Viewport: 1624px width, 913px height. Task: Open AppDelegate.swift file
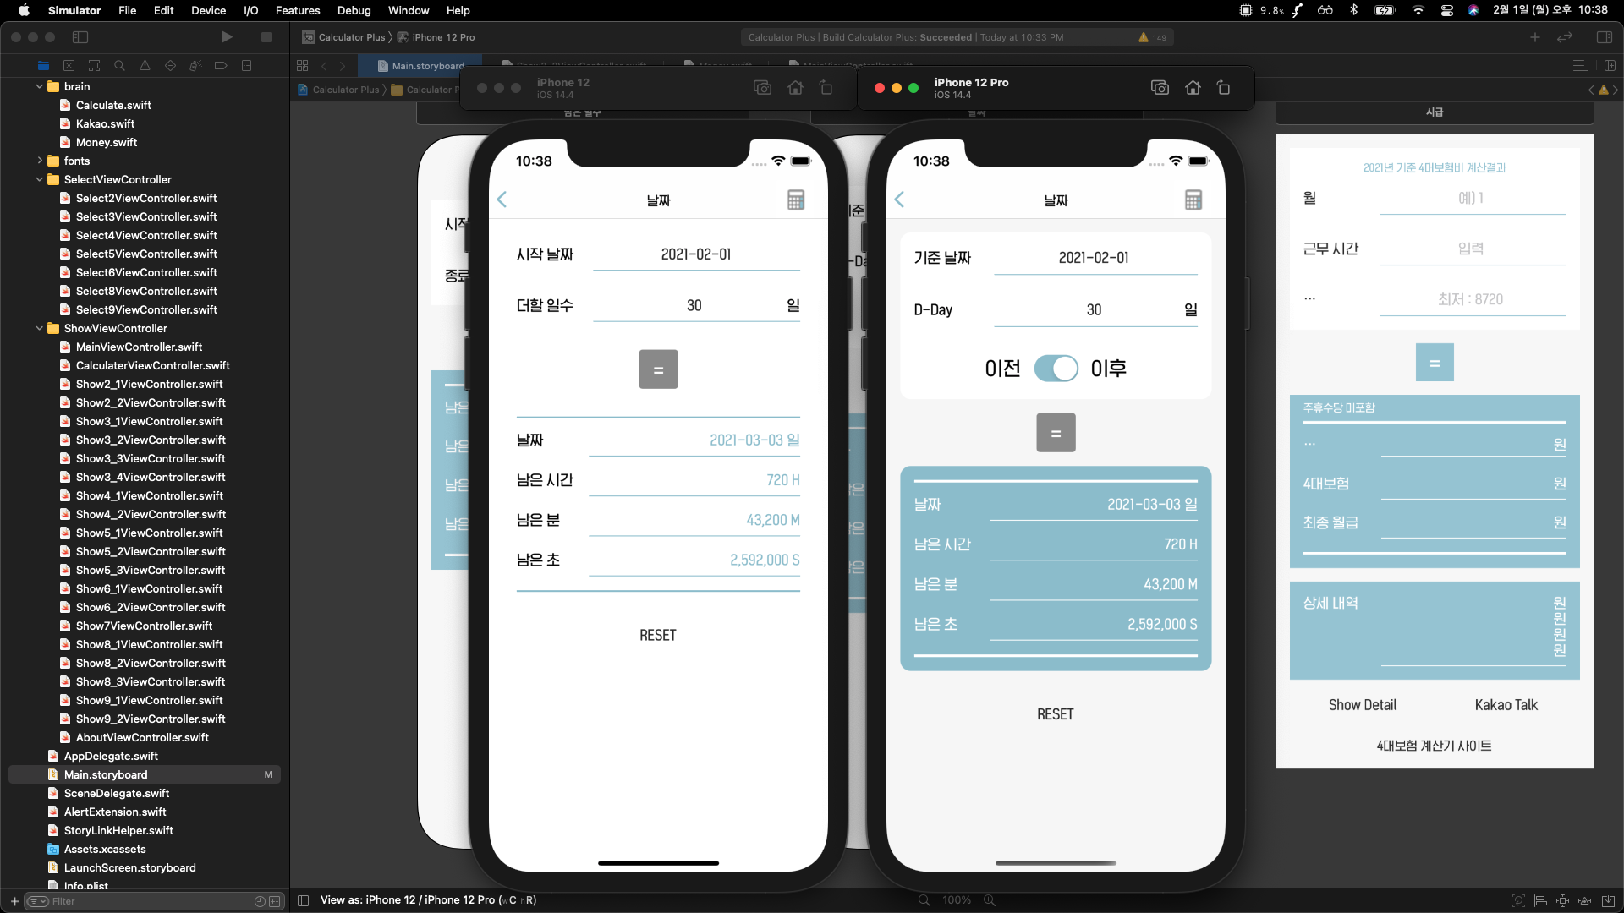click(x=111, y=756)
